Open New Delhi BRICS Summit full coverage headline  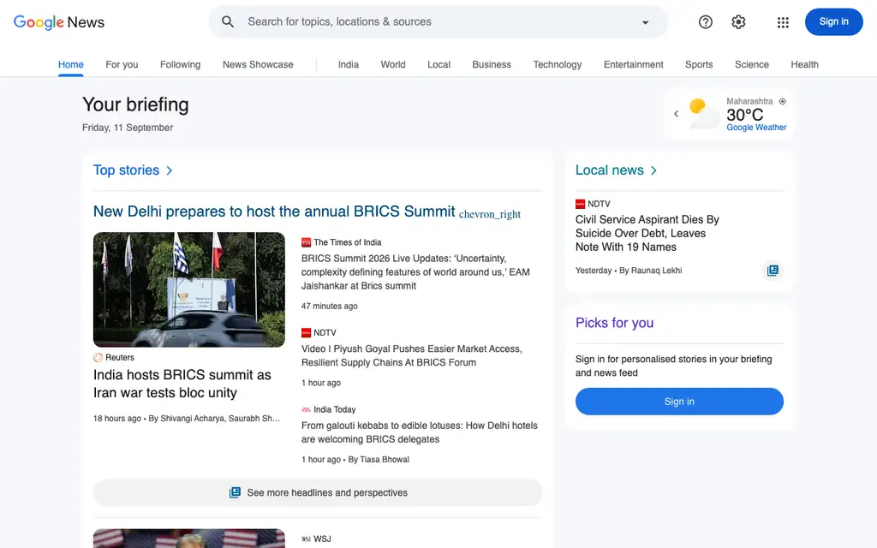click(x=274, y=211)
